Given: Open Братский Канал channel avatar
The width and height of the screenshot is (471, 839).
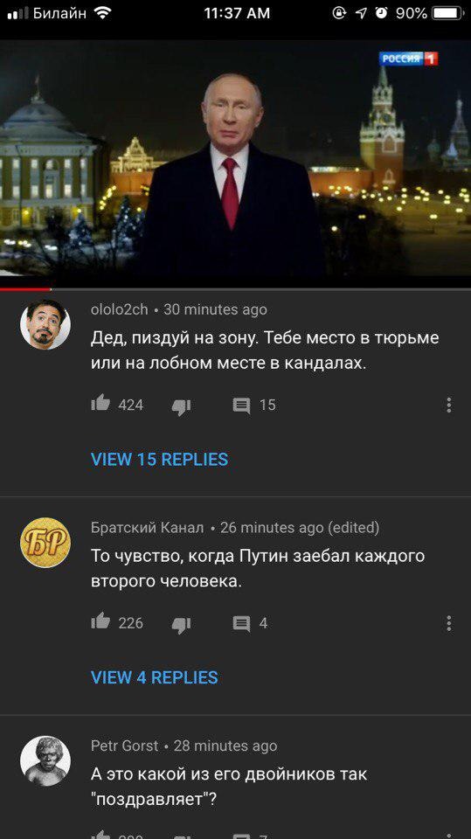Looking at the screenshot, I should [45, 543].
